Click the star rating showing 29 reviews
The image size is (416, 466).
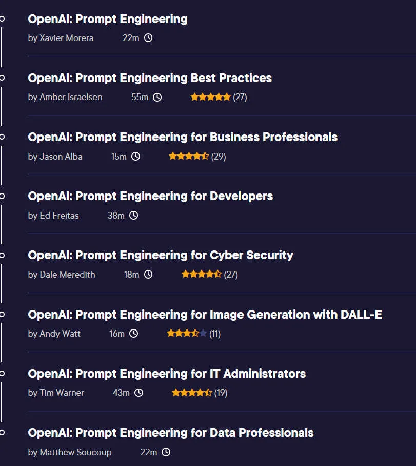197,157
